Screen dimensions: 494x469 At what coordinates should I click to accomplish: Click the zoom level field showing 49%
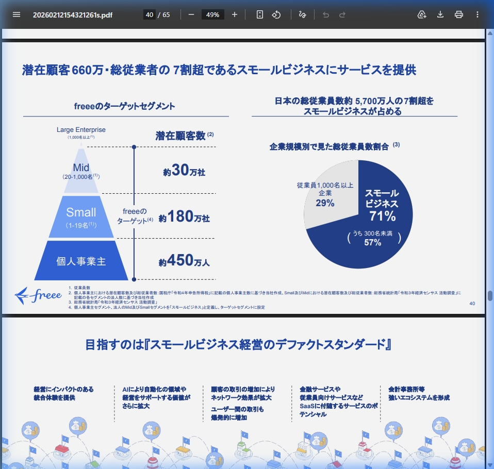(212, 14)
